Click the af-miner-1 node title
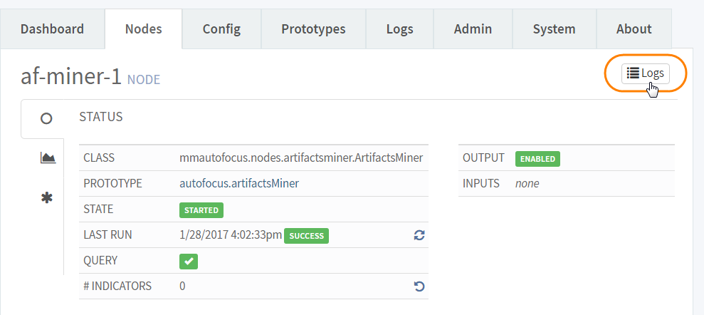704x315 pixels. [x=71, y=77]
